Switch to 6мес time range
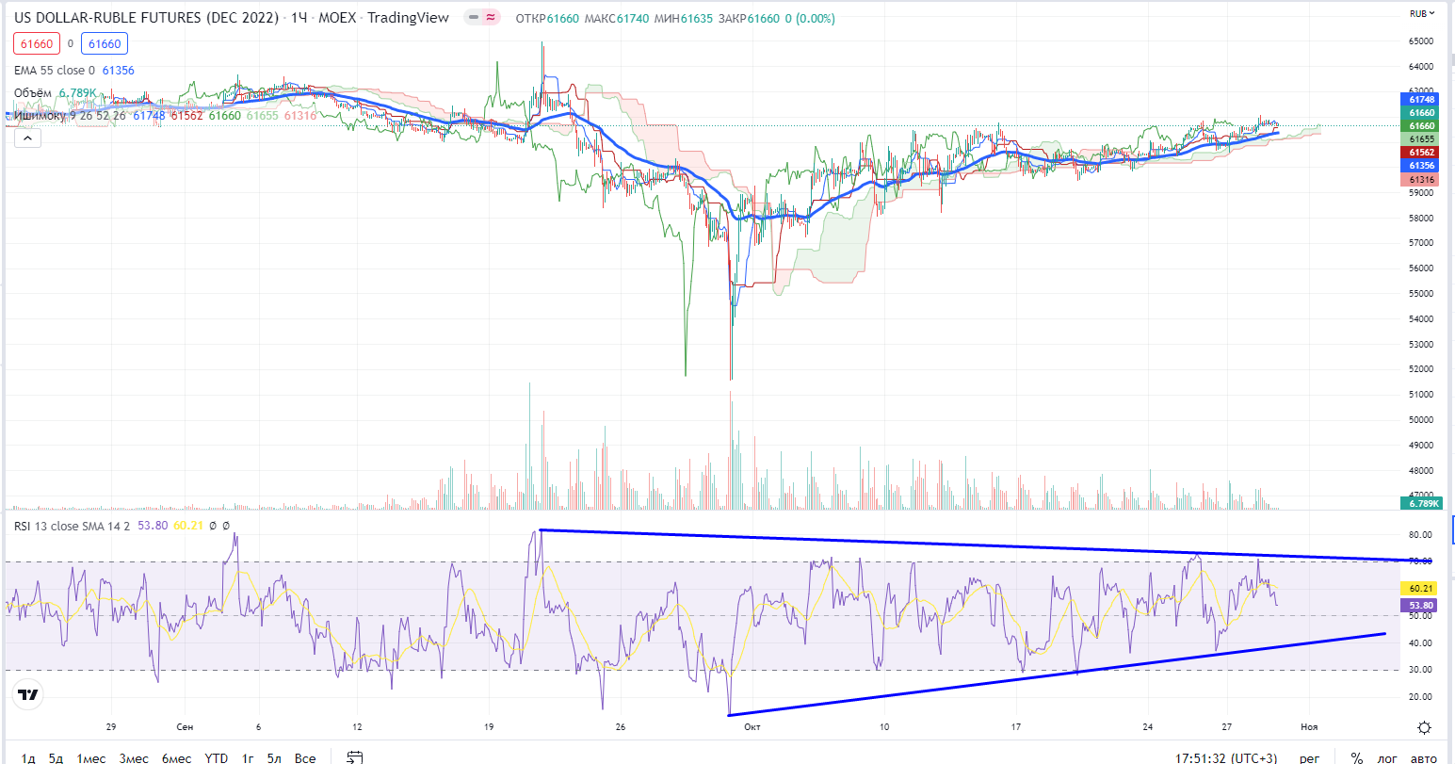 [176, 757]
